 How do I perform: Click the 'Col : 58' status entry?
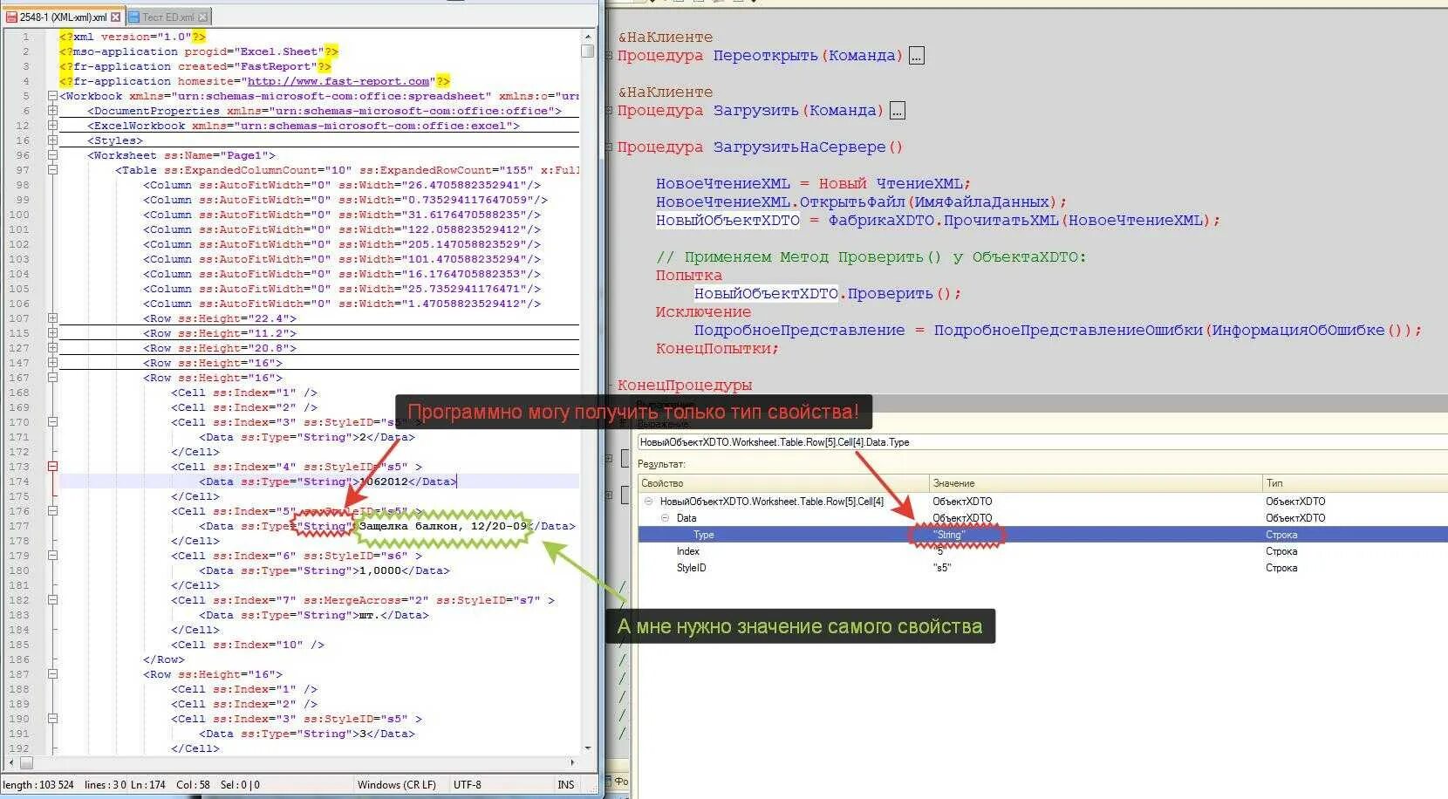point(194,785)
